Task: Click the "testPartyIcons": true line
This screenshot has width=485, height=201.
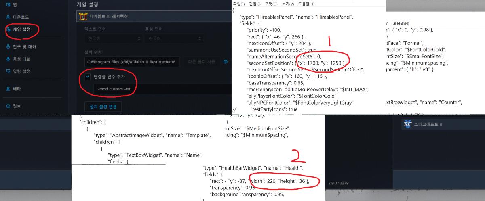Action: pyautogui.click(x=274, y=109)
